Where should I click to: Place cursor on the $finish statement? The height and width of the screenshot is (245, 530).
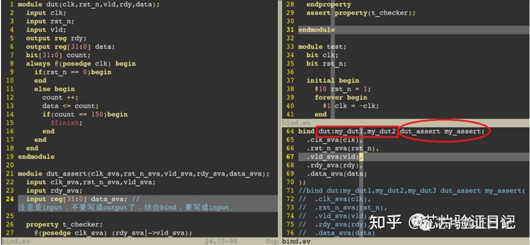coord(66,123)
